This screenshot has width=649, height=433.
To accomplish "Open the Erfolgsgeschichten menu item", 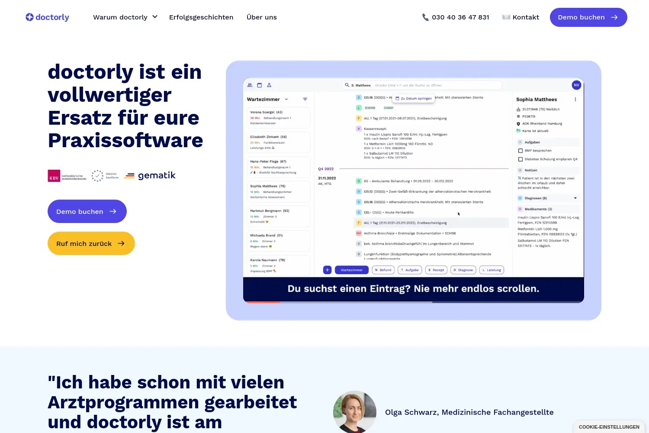I will [x=201, y=17].
